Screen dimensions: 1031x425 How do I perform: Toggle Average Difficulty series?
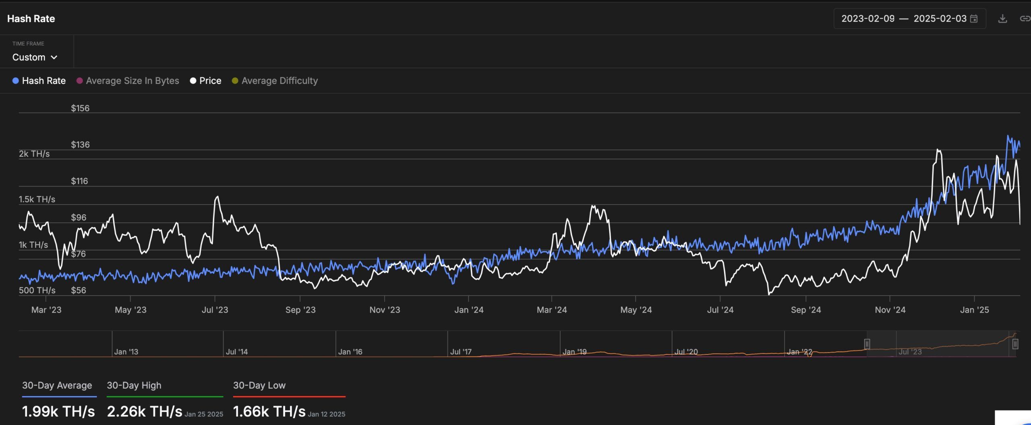click(x=275, y=81)
